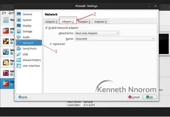The height and width of the screenshot is (117, 170).
Task: Open the Attached to dropdown
Action: tap(97, 33)
